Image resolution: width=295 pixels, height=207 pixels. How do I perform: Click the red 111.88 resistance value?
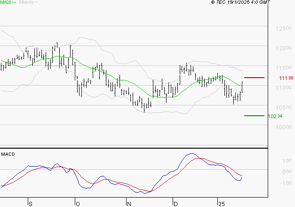[286, 78]
